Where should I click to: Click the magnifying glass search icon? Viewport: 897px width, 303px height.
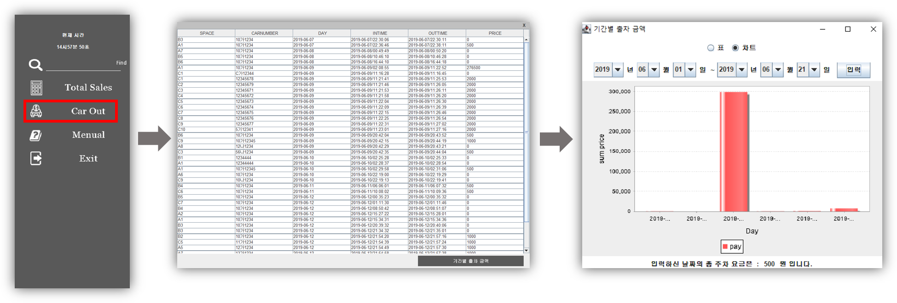coord(35,65)
